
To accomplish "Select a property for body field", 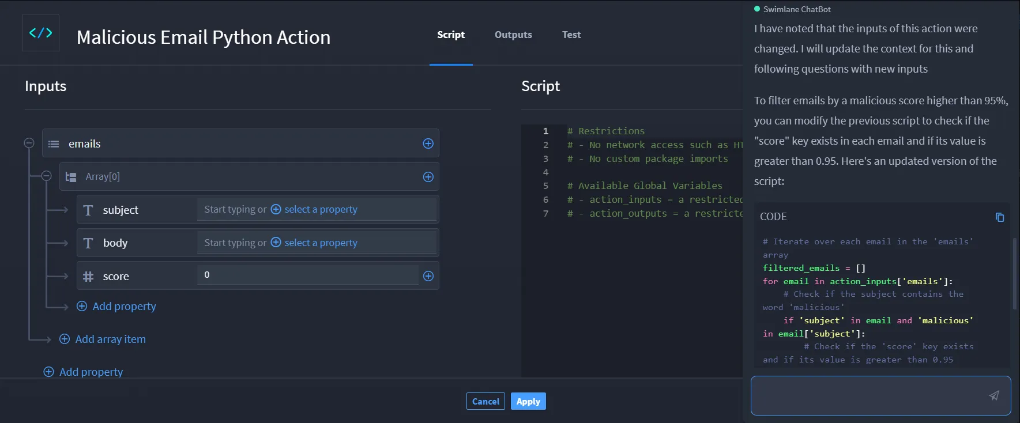I will point(314,243).
